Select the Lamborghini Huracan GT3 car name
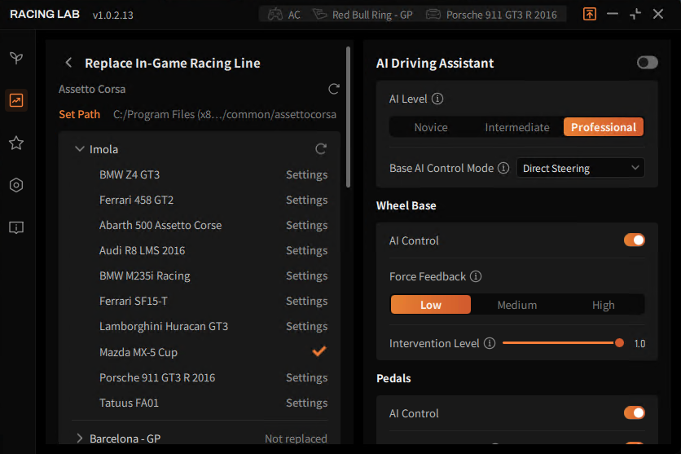 tap(163, 326)
